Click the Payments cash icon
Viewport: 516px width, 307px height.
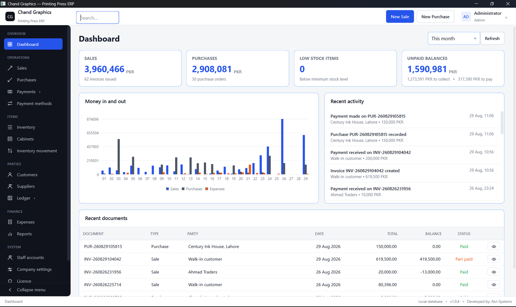(x=10, y=92)
